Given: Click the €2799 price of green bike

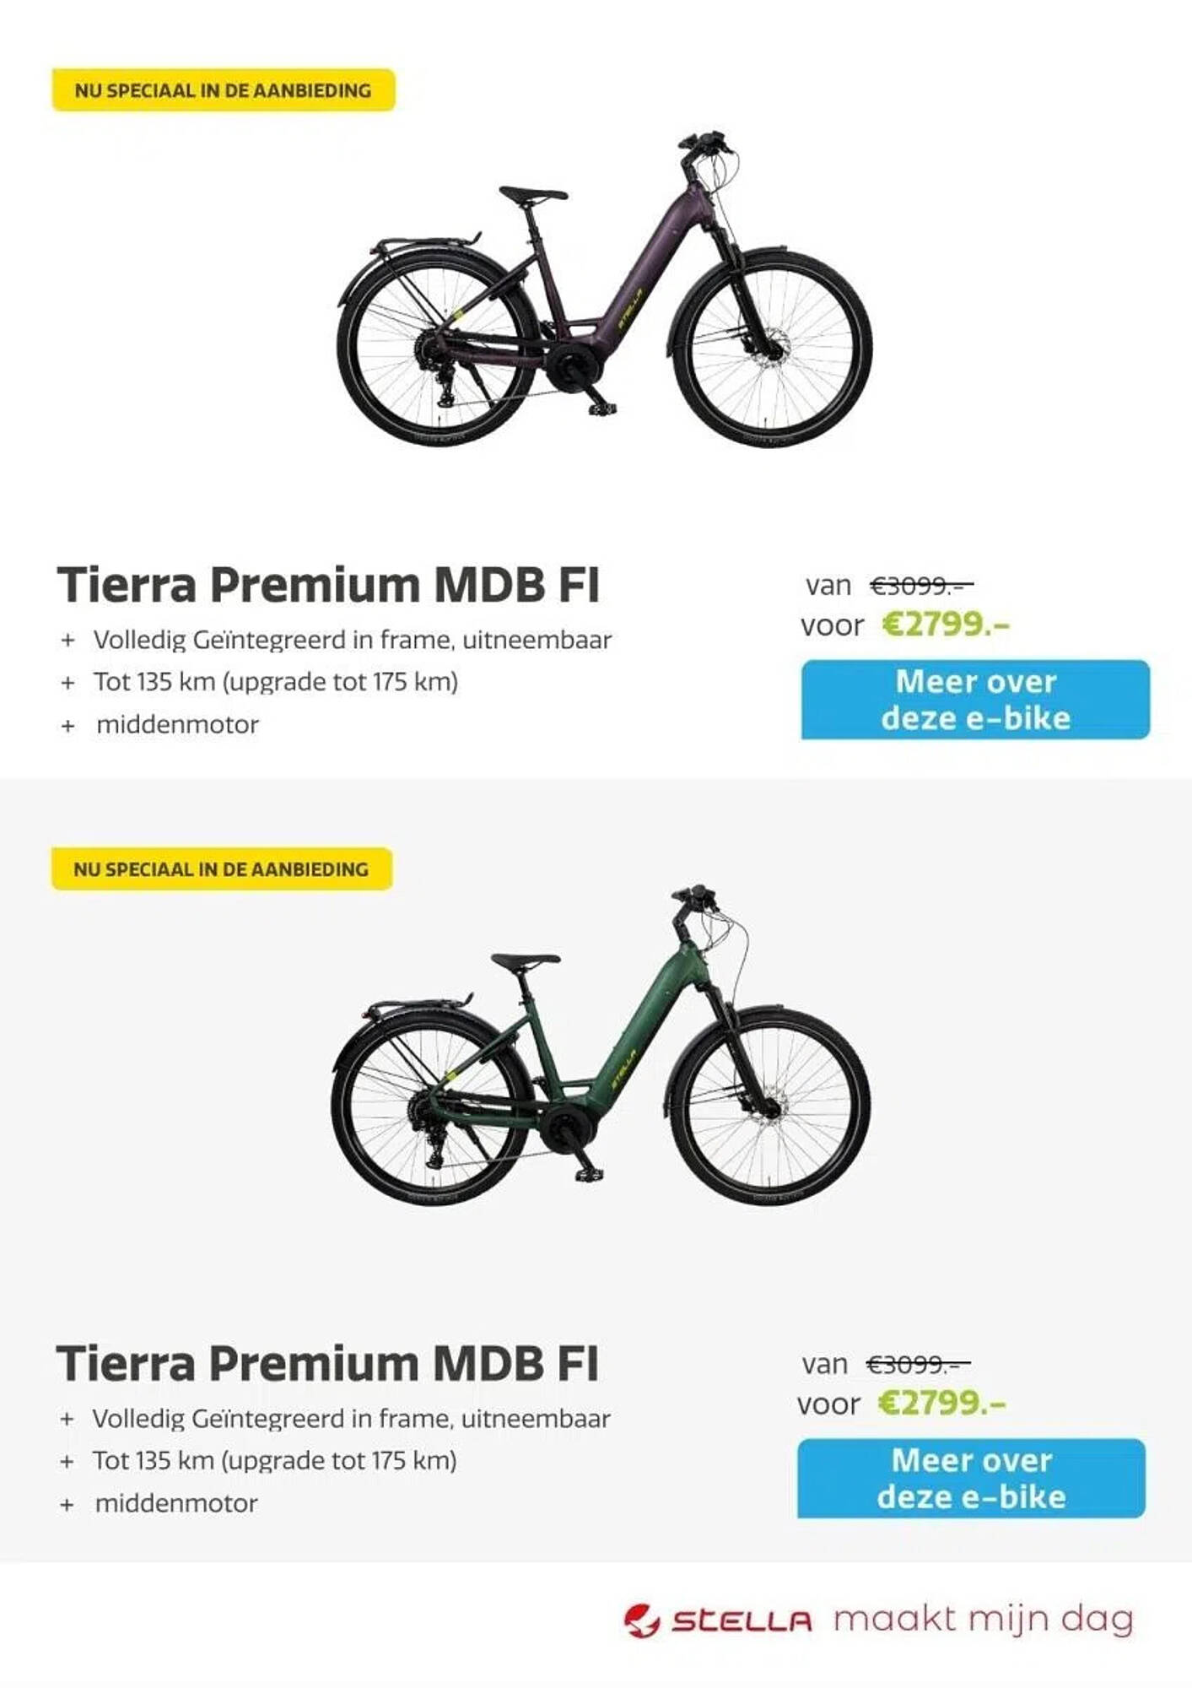Looking at the screenshot, I should tap(942, 1403).
